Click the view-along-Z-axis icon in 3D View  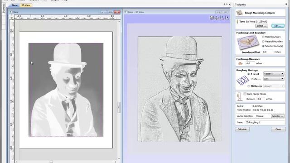click(222, 18)
